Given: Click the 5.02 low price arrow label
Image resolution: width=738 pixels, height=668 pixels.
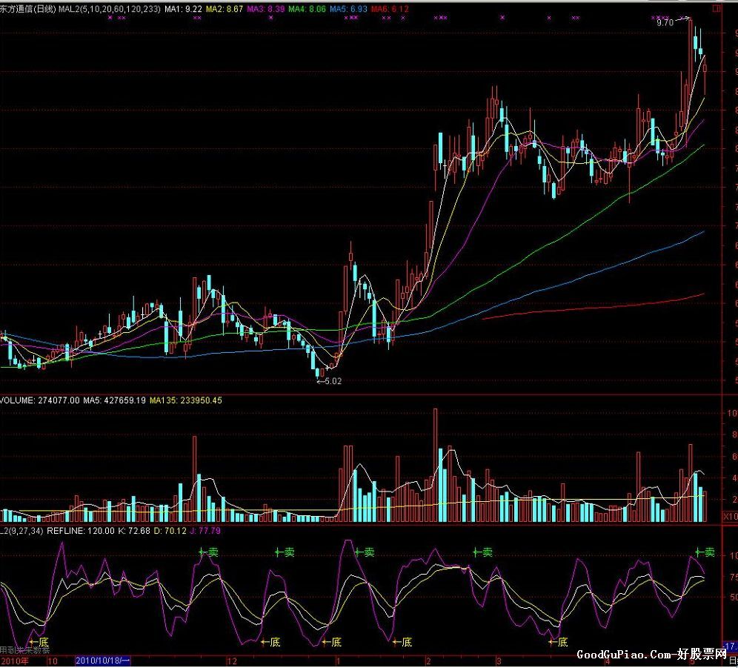Looking at the screenshot, I should [x=329, y=381].
